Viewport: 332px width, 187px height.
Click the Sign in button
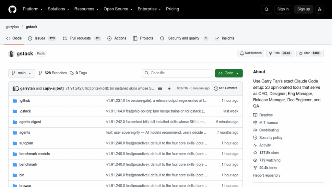coord(283,9)
